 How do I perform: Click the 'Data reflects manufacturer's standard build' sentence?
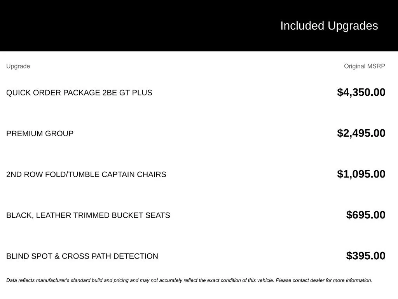point(78,280)
